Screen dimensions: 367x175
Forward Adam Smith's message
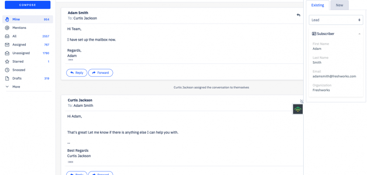point(100,73)
